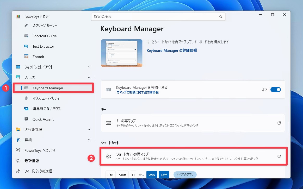Screen dimensions: 303x189
Task: Click the ウィンドウとレイアウト layout icon
Action: click(18, 67)
